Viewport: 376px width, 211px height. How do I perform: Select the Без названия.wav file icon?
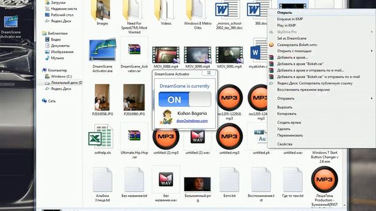[166, 179]
